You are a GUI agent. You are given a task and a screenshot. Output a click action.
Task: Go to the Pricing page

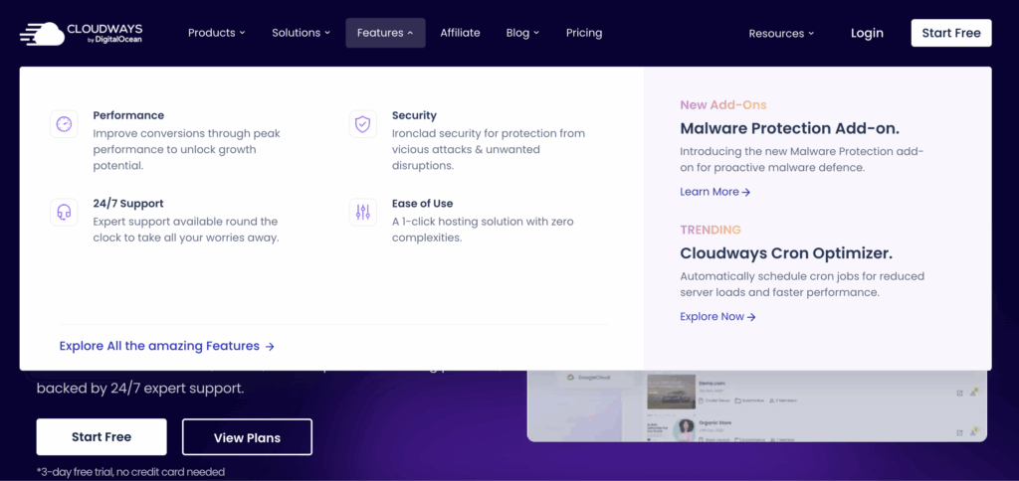pyautogui.click(x=584, y=33)
